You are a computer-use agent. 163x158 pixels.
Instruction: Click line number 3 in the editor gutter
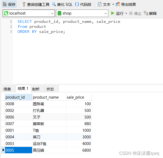(x=11, y=32)
